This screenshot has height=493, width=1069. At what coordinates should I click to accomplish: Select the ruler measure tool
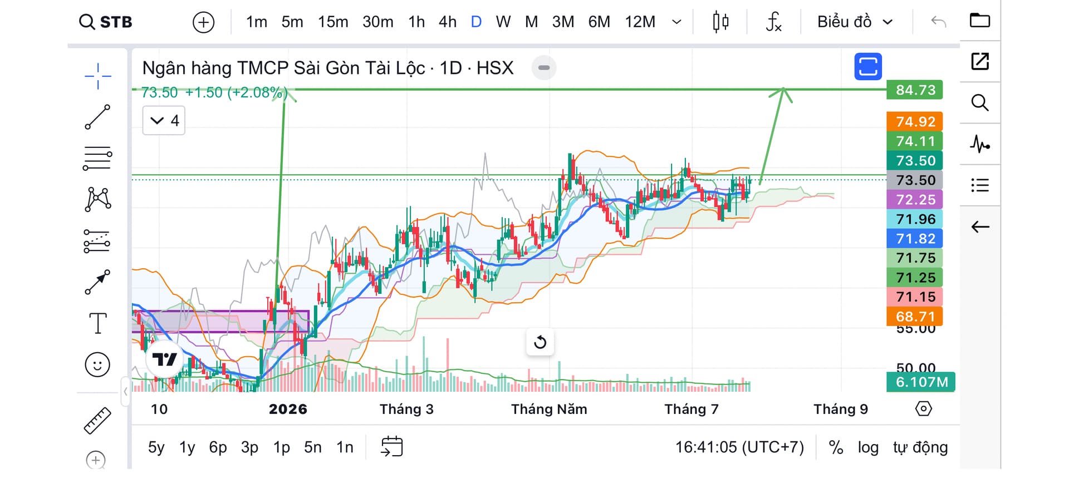(97, 421)
